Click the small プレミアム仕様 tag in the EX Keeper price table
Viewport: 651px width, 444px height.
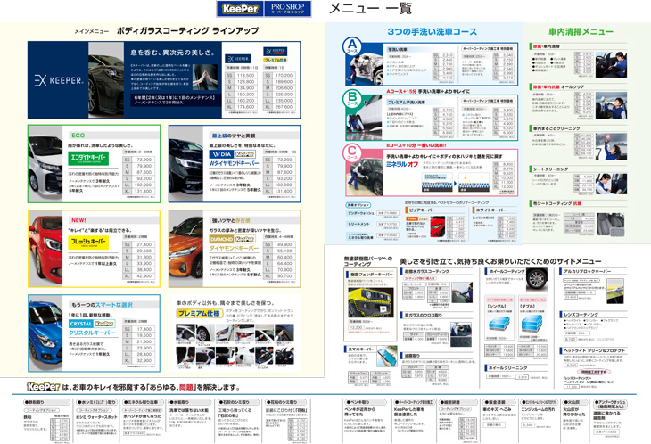[276, 60]
